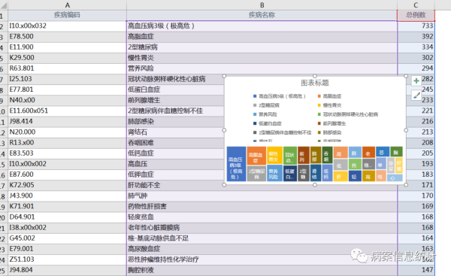Select column A header
451x276 pixels.
[68, 5]
